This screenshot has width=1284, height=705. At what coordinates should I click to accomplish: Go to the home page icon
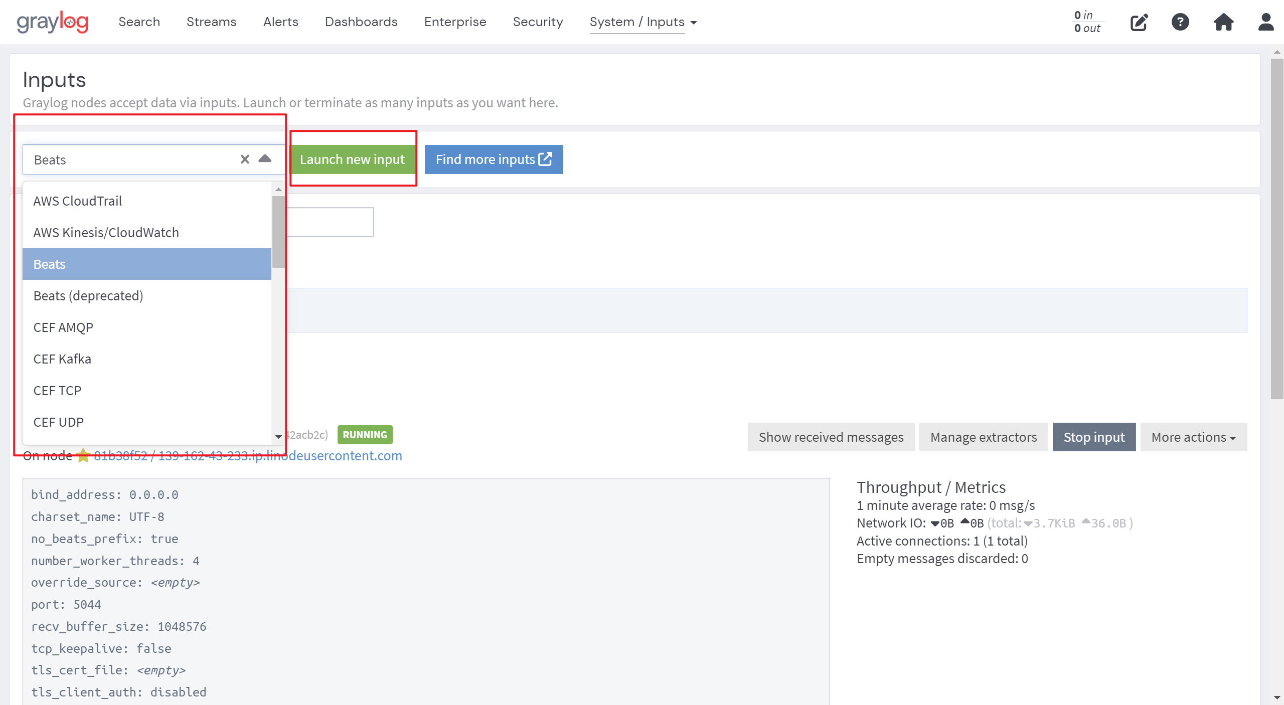click(1223, 22)
